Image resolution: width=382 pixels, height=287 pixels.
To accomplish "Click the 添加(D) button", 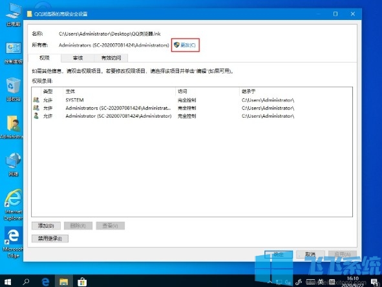I will pyautogui.click(x=46, y=226).
